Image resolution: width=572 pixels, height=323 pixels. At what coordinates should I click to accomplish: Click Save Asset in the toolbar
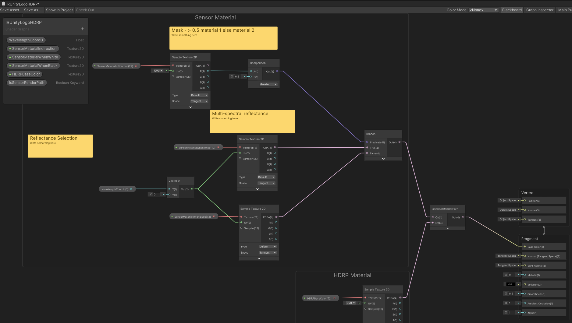tap(10, 10)
